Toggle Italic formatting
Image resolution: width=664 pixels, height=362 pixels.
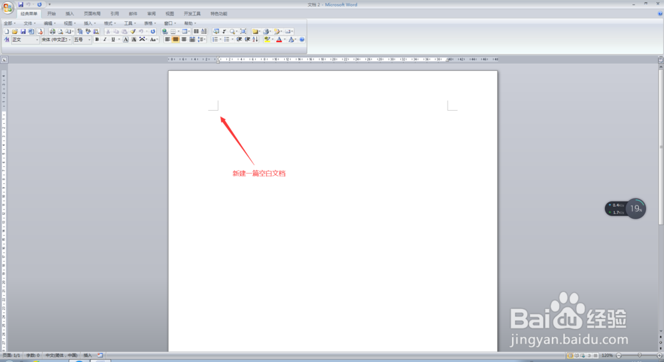pyautogui.click(x=105, y=39)
